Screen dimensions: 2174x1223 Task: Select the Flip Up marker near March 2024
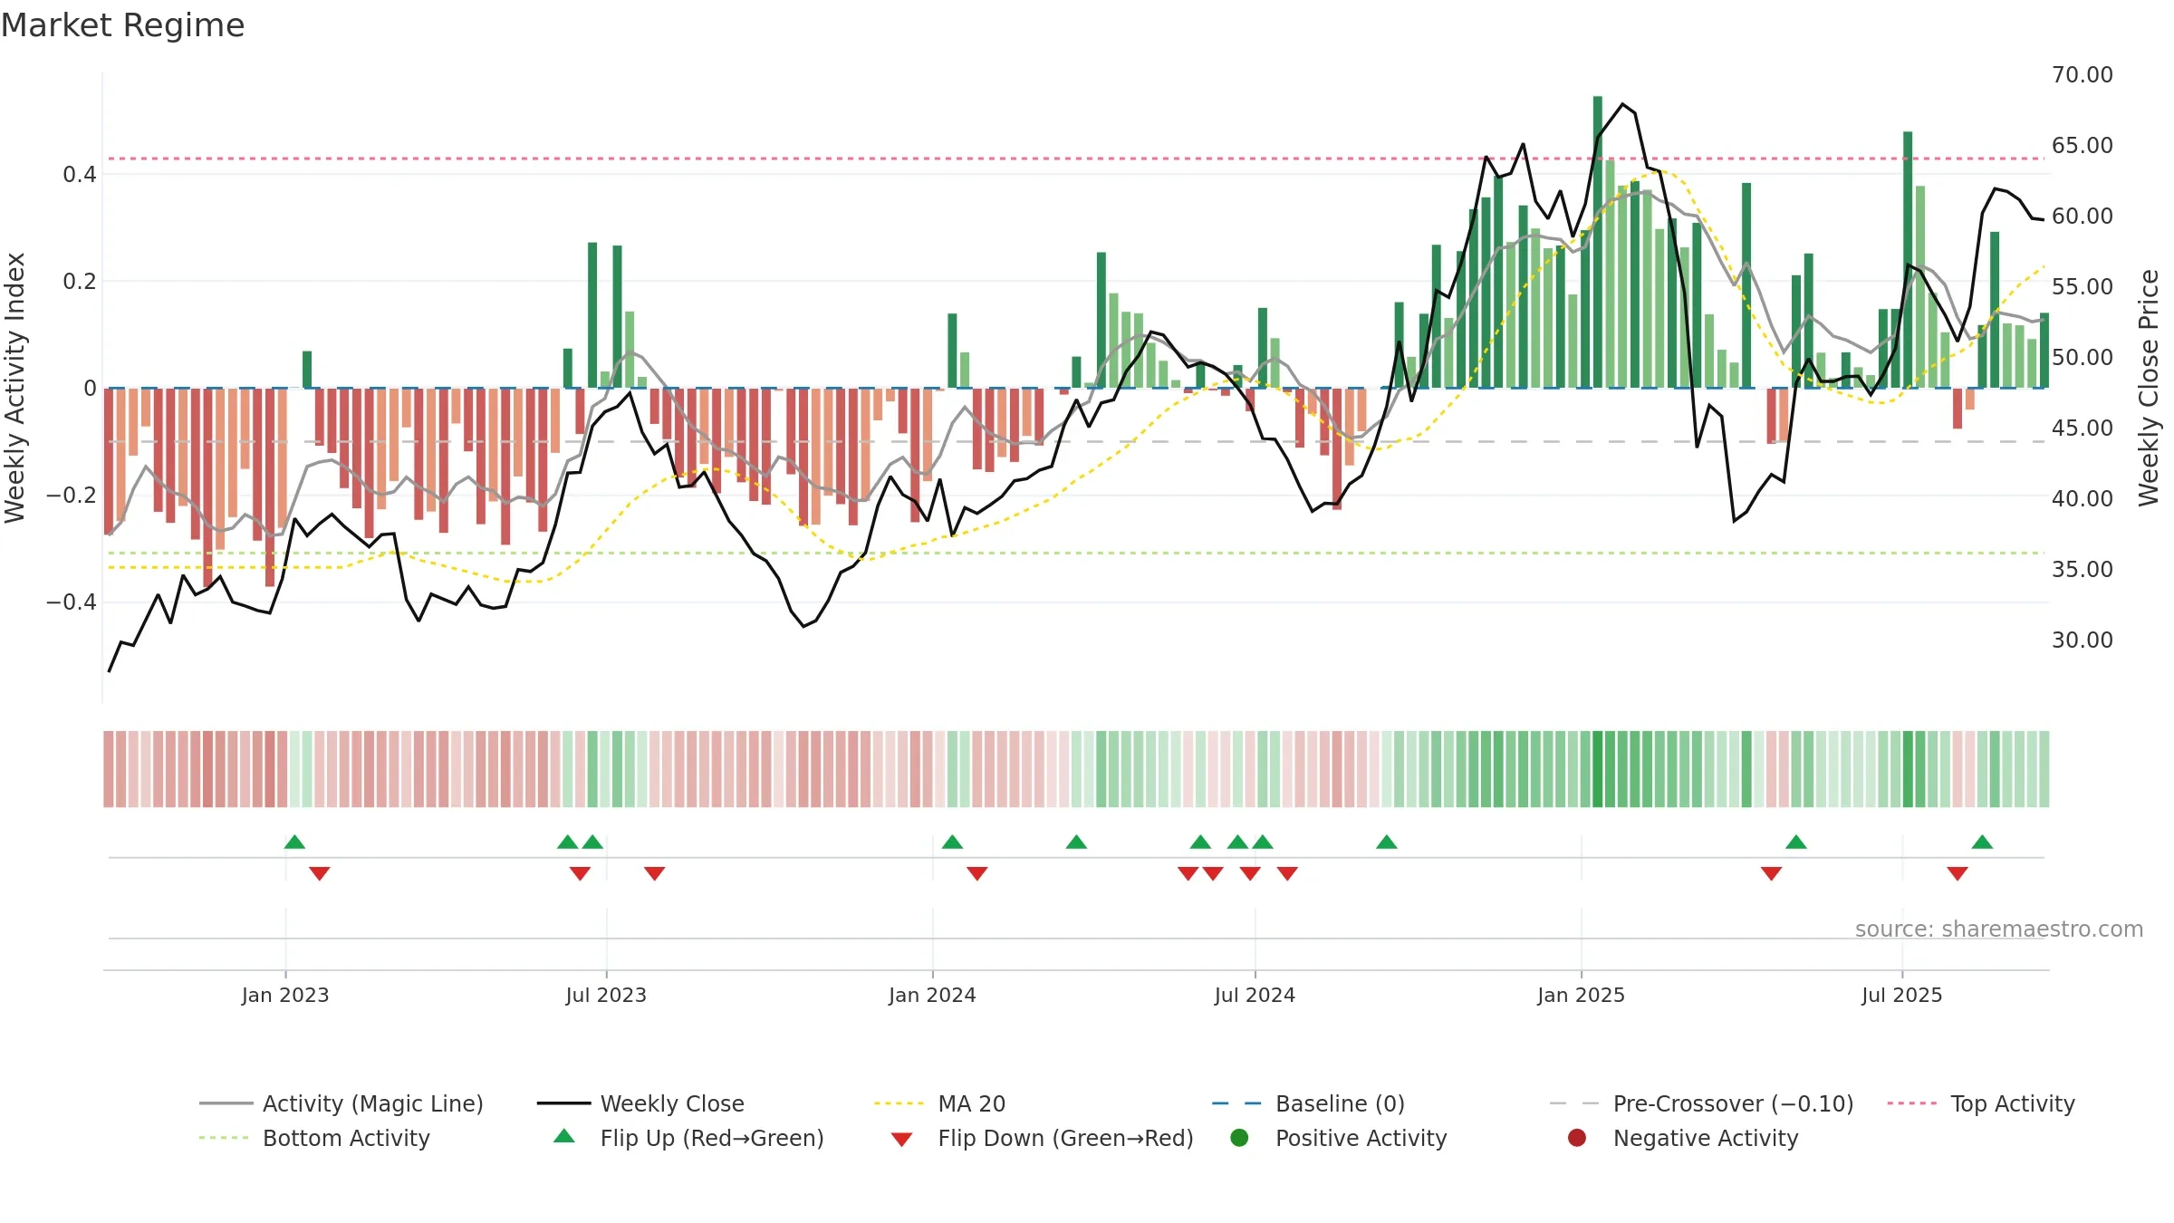pyautogui.click(x=1076, y=842)
